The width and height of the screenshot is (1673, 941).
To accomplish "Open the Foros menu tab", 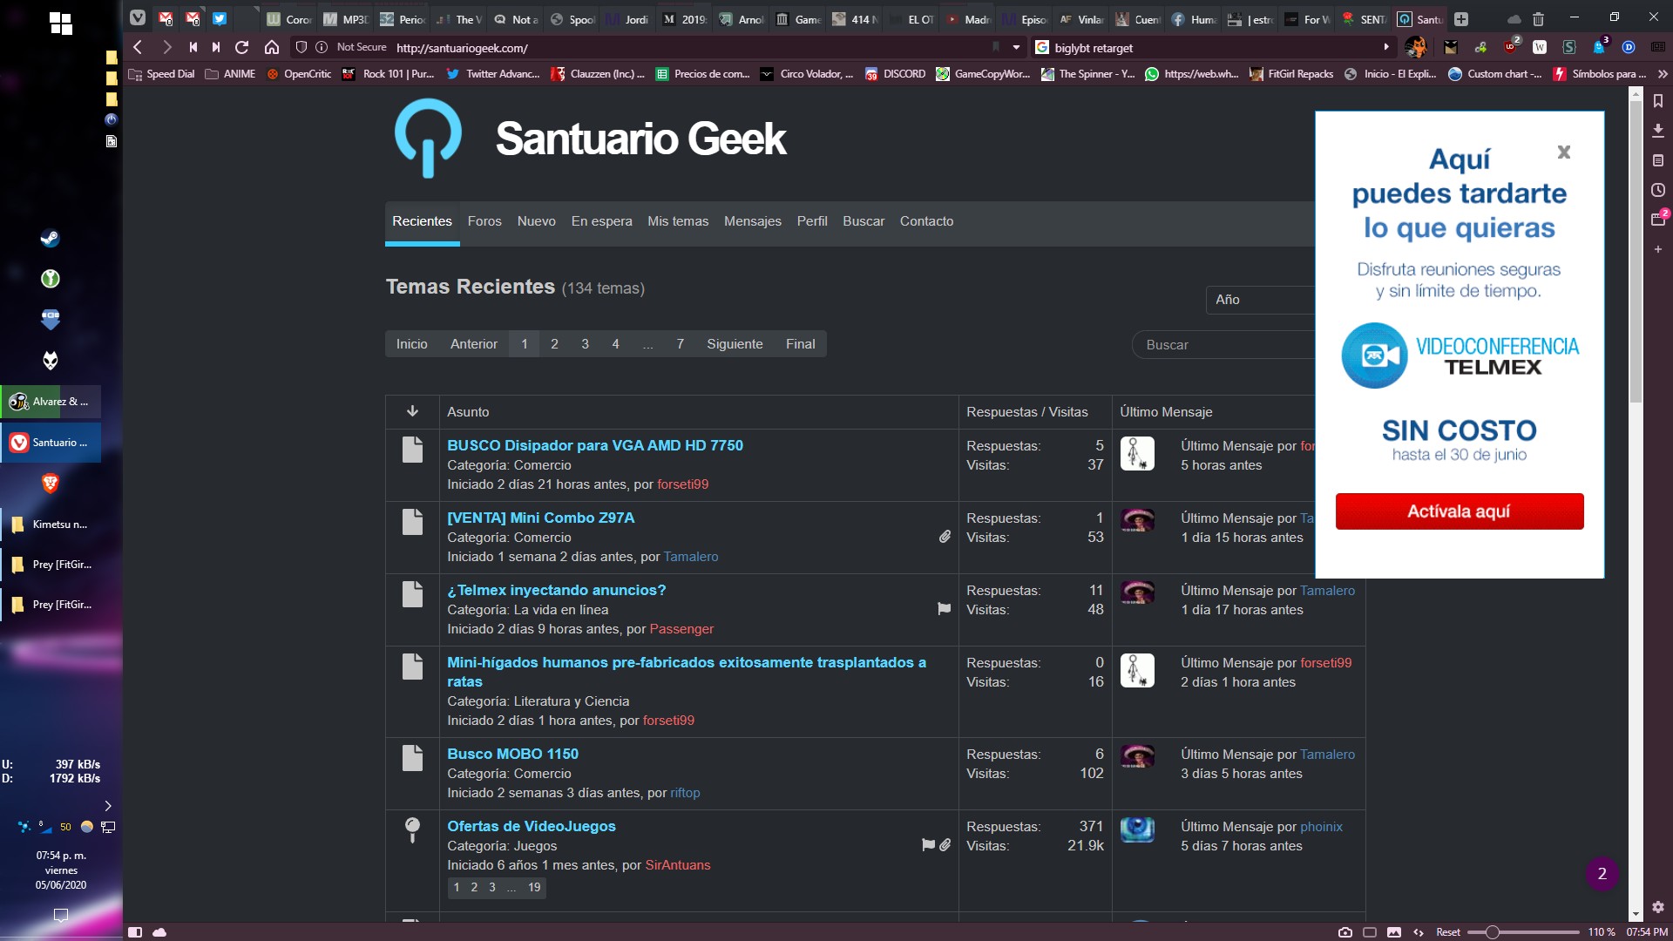I will click(484, 221).
